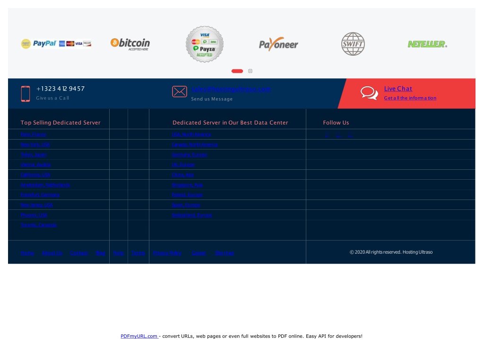Go to Singapore, Asia data center
Screen dimensions: 484x341
(187, 185)
